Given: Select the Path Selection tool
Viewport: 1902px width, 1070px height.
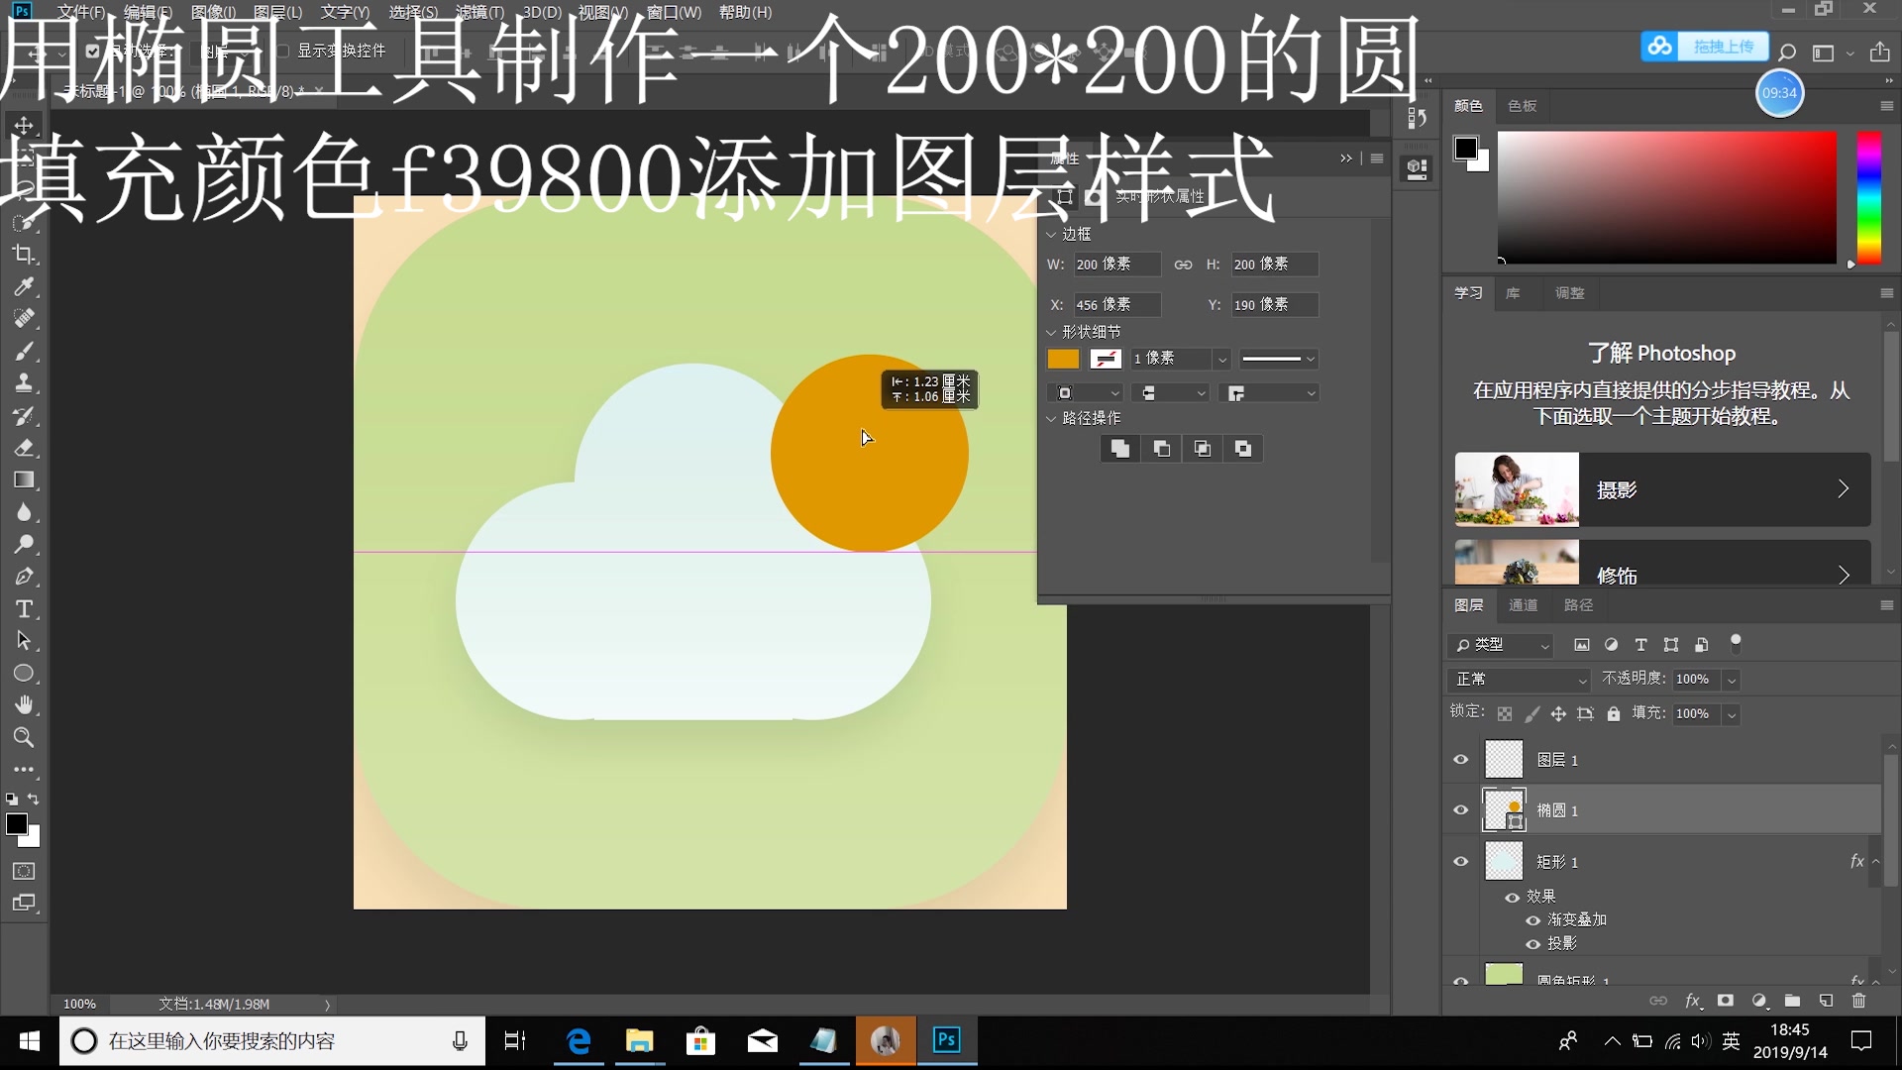Looking at the screenshot, I should tap(24, 641).
